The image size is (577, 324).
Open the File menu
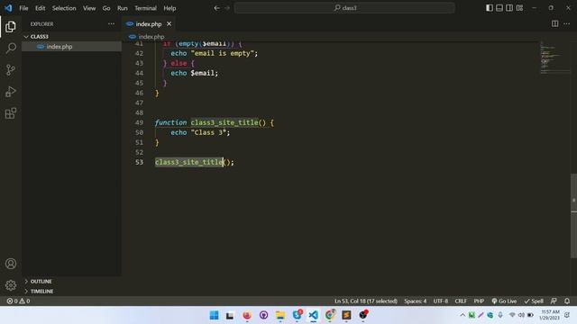pos(23,8)
